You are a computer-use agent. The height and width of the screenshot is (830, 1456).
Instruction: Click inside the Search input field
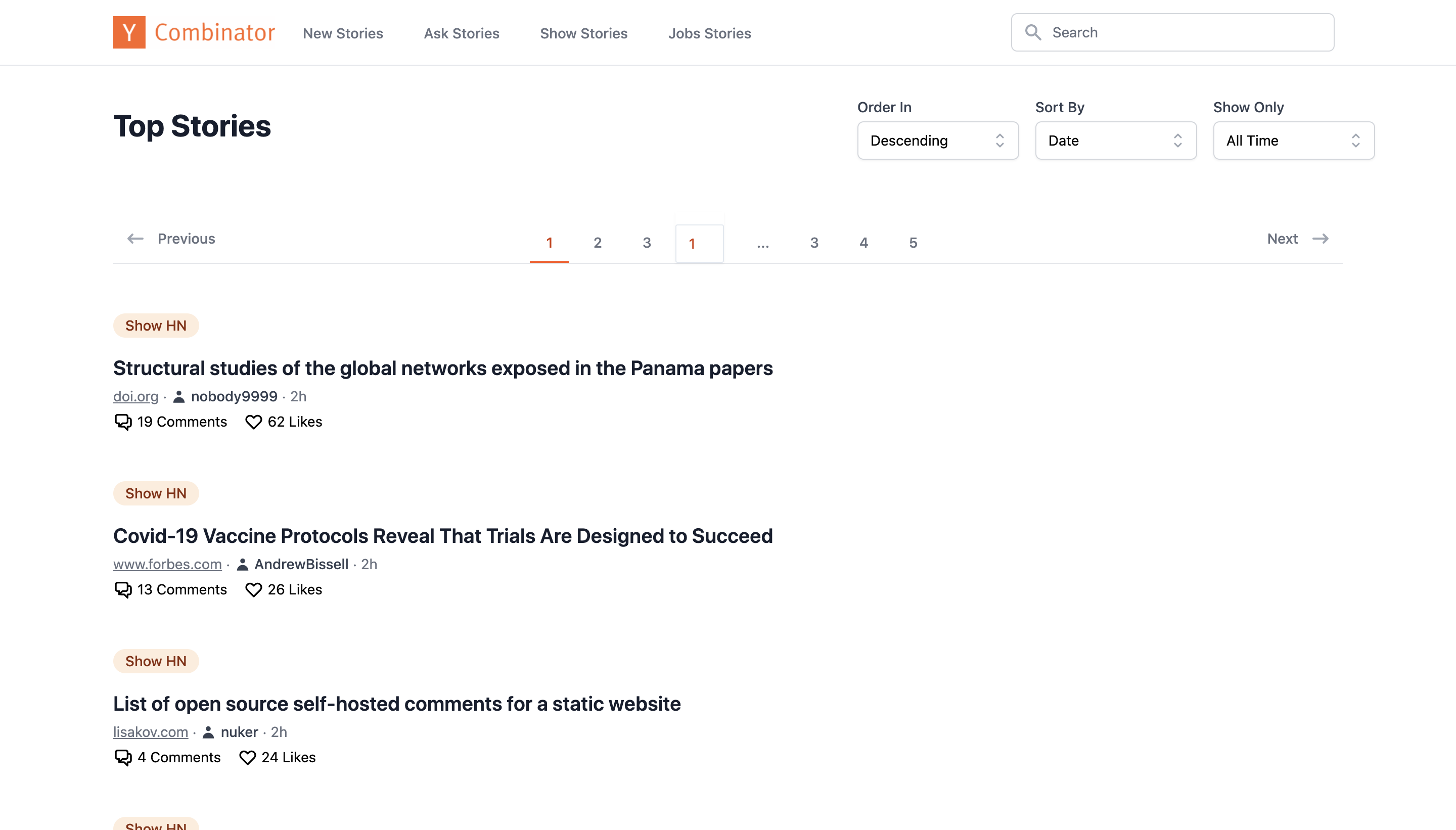point(1169,32)
